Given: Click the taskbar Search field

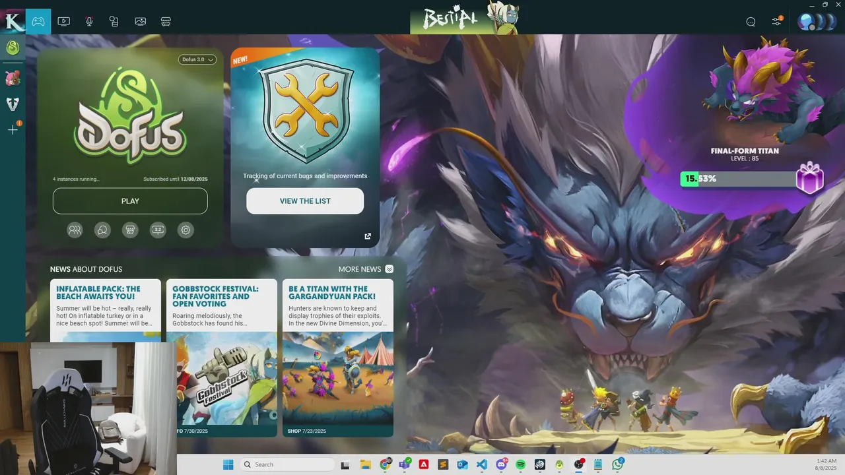Looking at the screenshot, I should [x=287, y=464].
